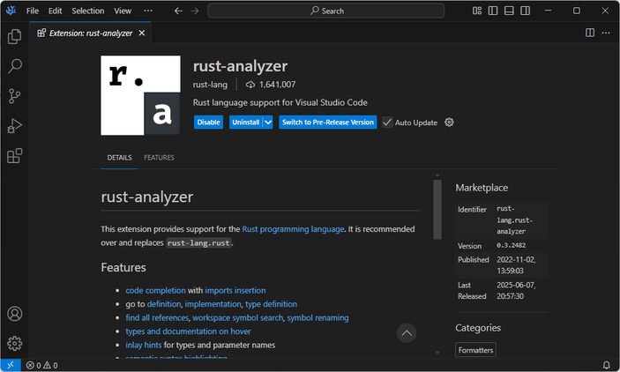Open the Rust programming language link
Viewport: 620px width, 372px height.
(293, 229)
